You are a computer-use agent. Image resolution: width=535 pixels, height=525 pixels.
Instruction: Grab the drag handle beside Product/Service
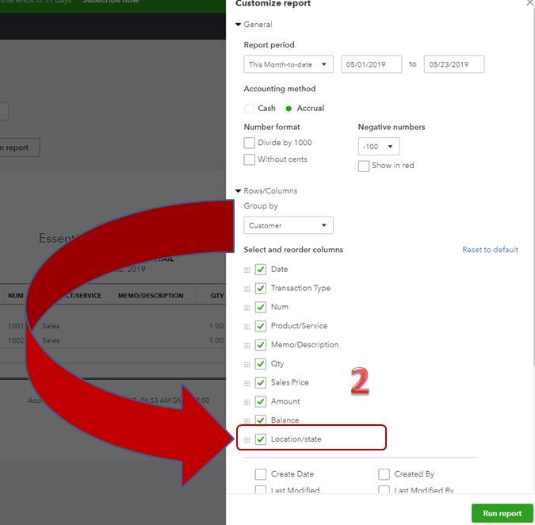coord(247,327)
